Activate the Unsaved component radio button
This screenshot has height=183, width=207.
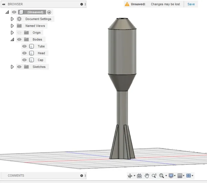coord(49,12)
